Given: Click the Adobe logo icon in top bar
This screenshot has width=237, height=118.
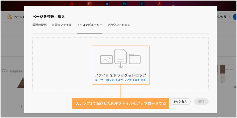Looking at the screenshot, I should coord(72,4).
